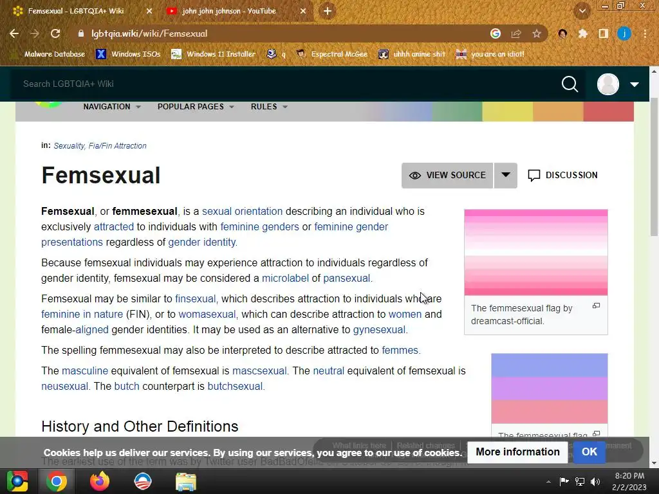Image resolution: width=659 pixels, height=494 pixels.
Task: Click the scrollbar down arrow
Action: 654,463
